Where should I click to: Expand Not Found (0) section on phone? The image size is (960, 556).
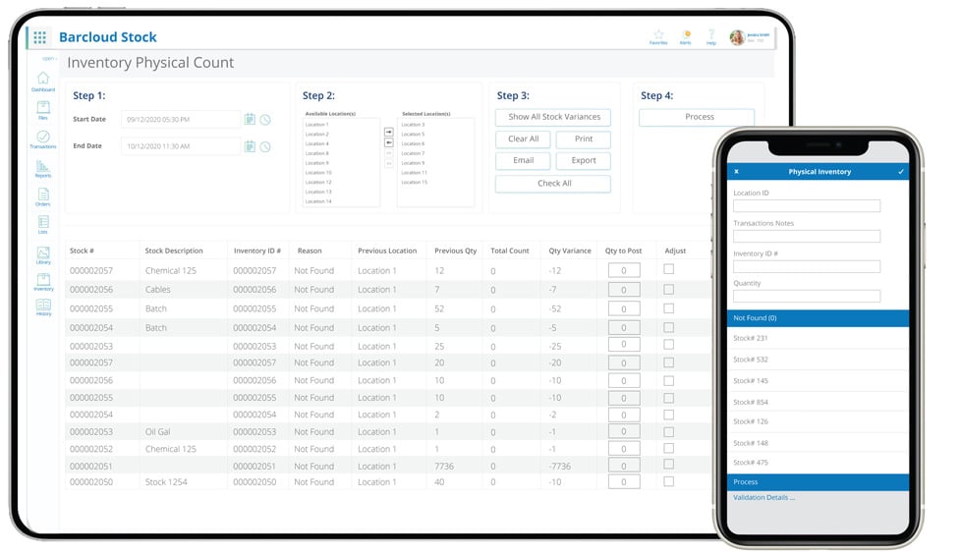tap(818, 318)
